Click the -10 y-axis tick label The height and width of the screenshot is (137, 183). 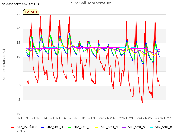pos(18,114)
